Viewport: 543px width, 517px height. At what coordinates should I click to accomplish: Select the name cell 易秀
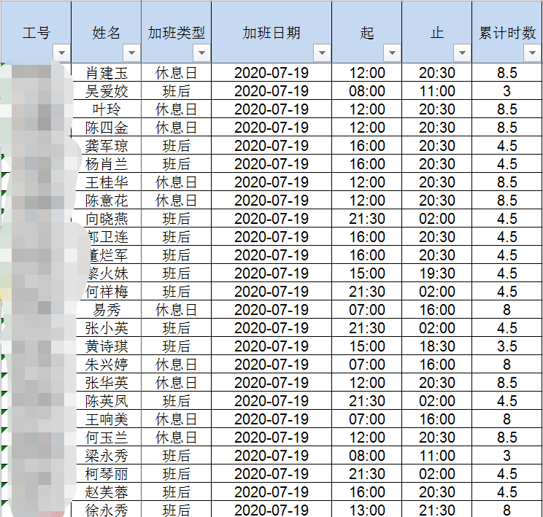pyautogui.click(x=107, y=310)
